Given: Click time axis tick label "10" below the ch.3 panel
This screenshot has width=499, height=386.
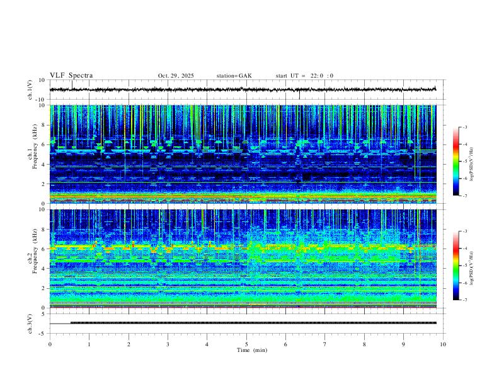Looking at the screenshot, I should 443,344.
